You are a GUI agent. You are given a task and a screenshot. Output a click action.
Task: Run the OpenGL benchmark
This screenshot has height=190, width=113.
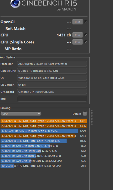(78, 22)
